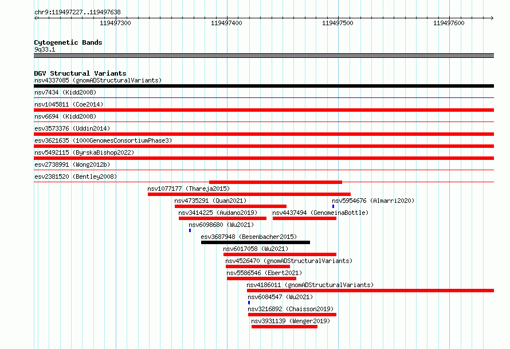The height and width of the screenshot is (349, 510).
Task: Click the small blue nsv6084547 marker
Action: (x=249, y=303)
